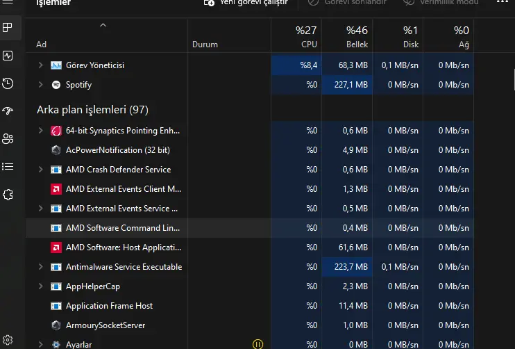Click the 227,1 MB memory cell
Screen dimensions: 515x349
pyautogui.click(x=347, y=85)
